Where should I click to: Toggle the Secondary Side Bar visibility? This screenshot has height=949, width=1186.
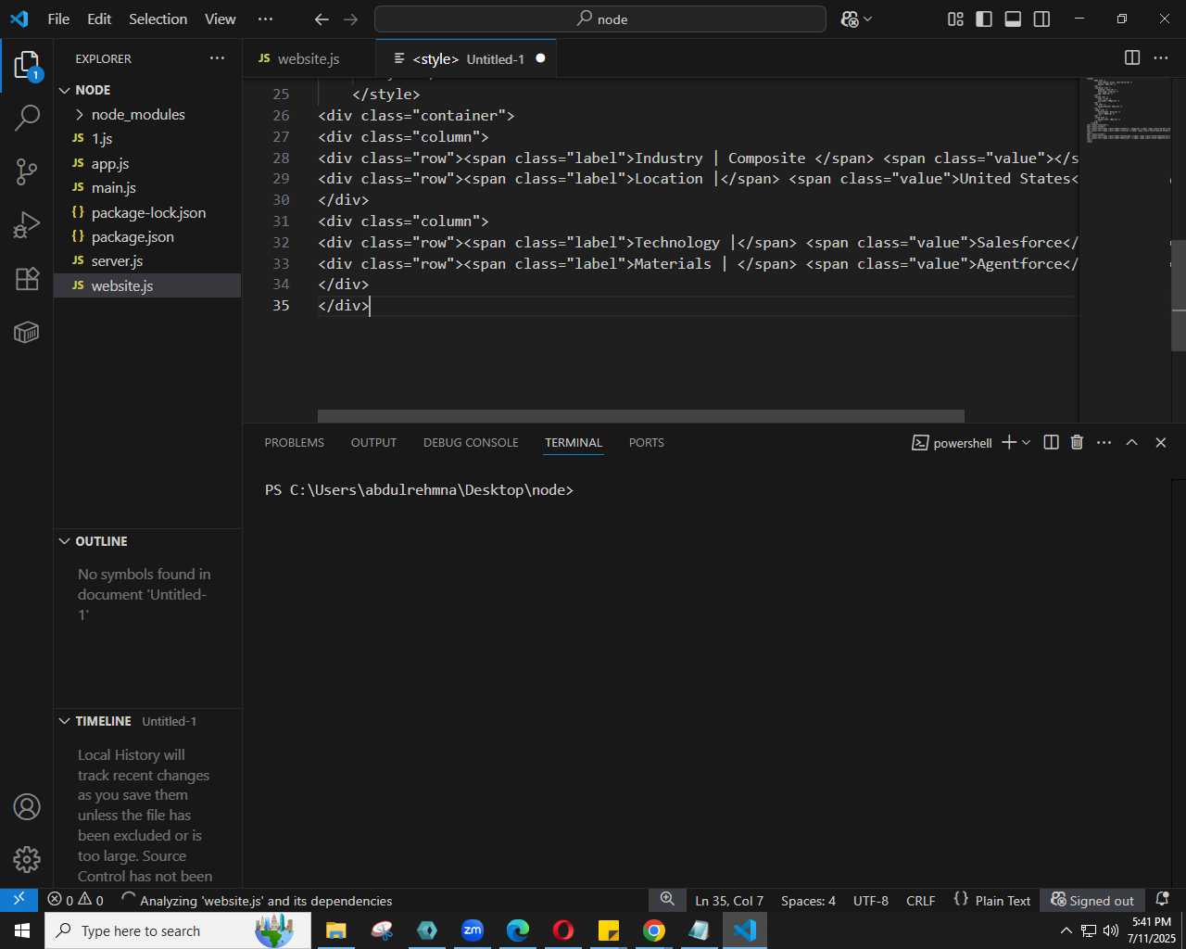[x=1041, y=19]
